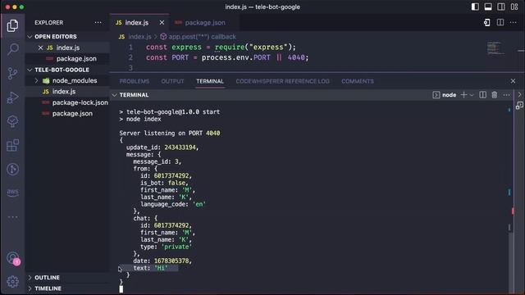This screenshot has width=525, height=295.
Task: Close index.js in Open Editors list
Action: coord(40,48)
